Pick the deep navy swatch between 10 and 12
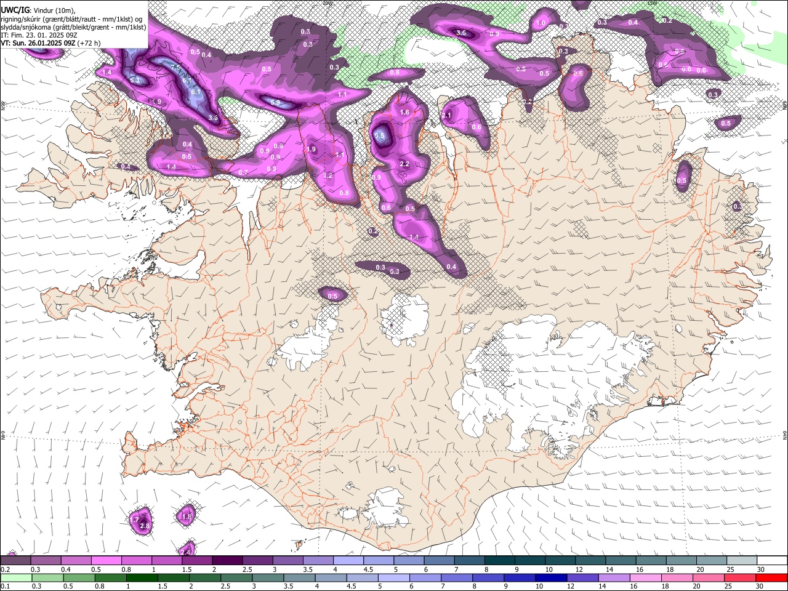This screenshot has width=788, height=591. [550, 577]
